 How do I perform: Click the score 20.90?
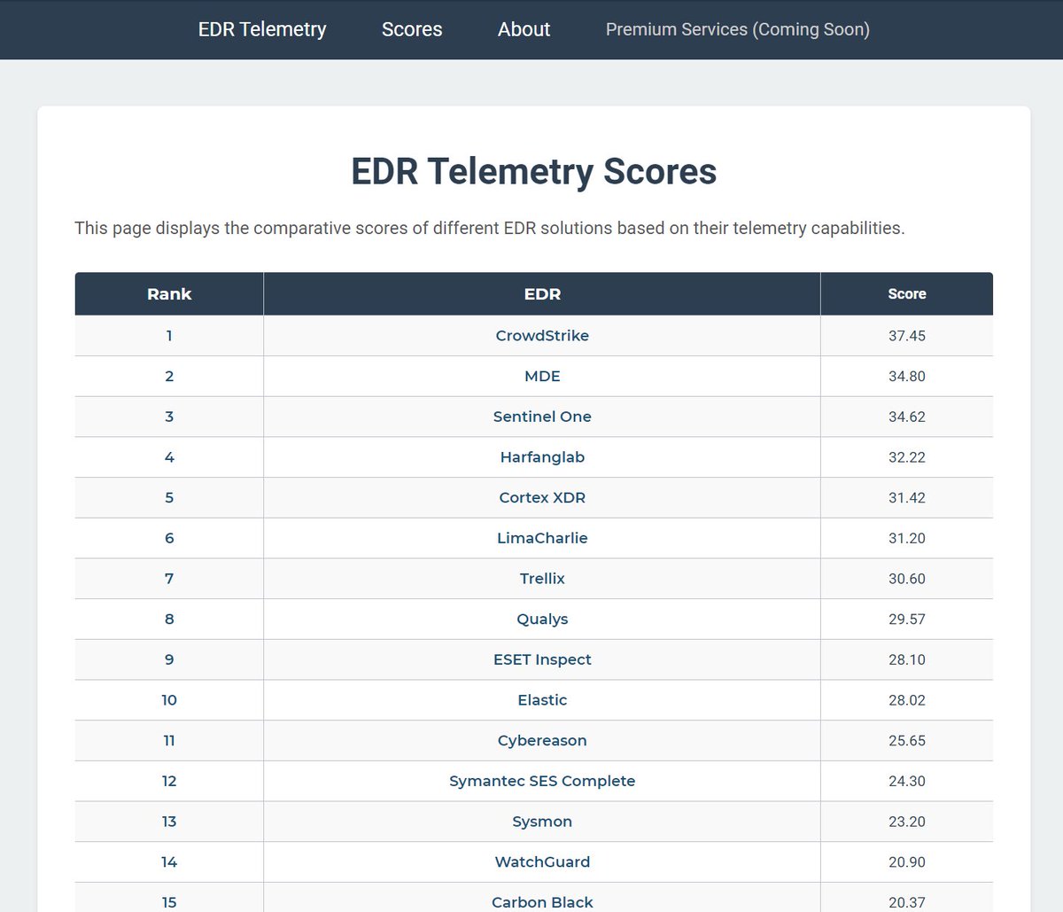907,862
